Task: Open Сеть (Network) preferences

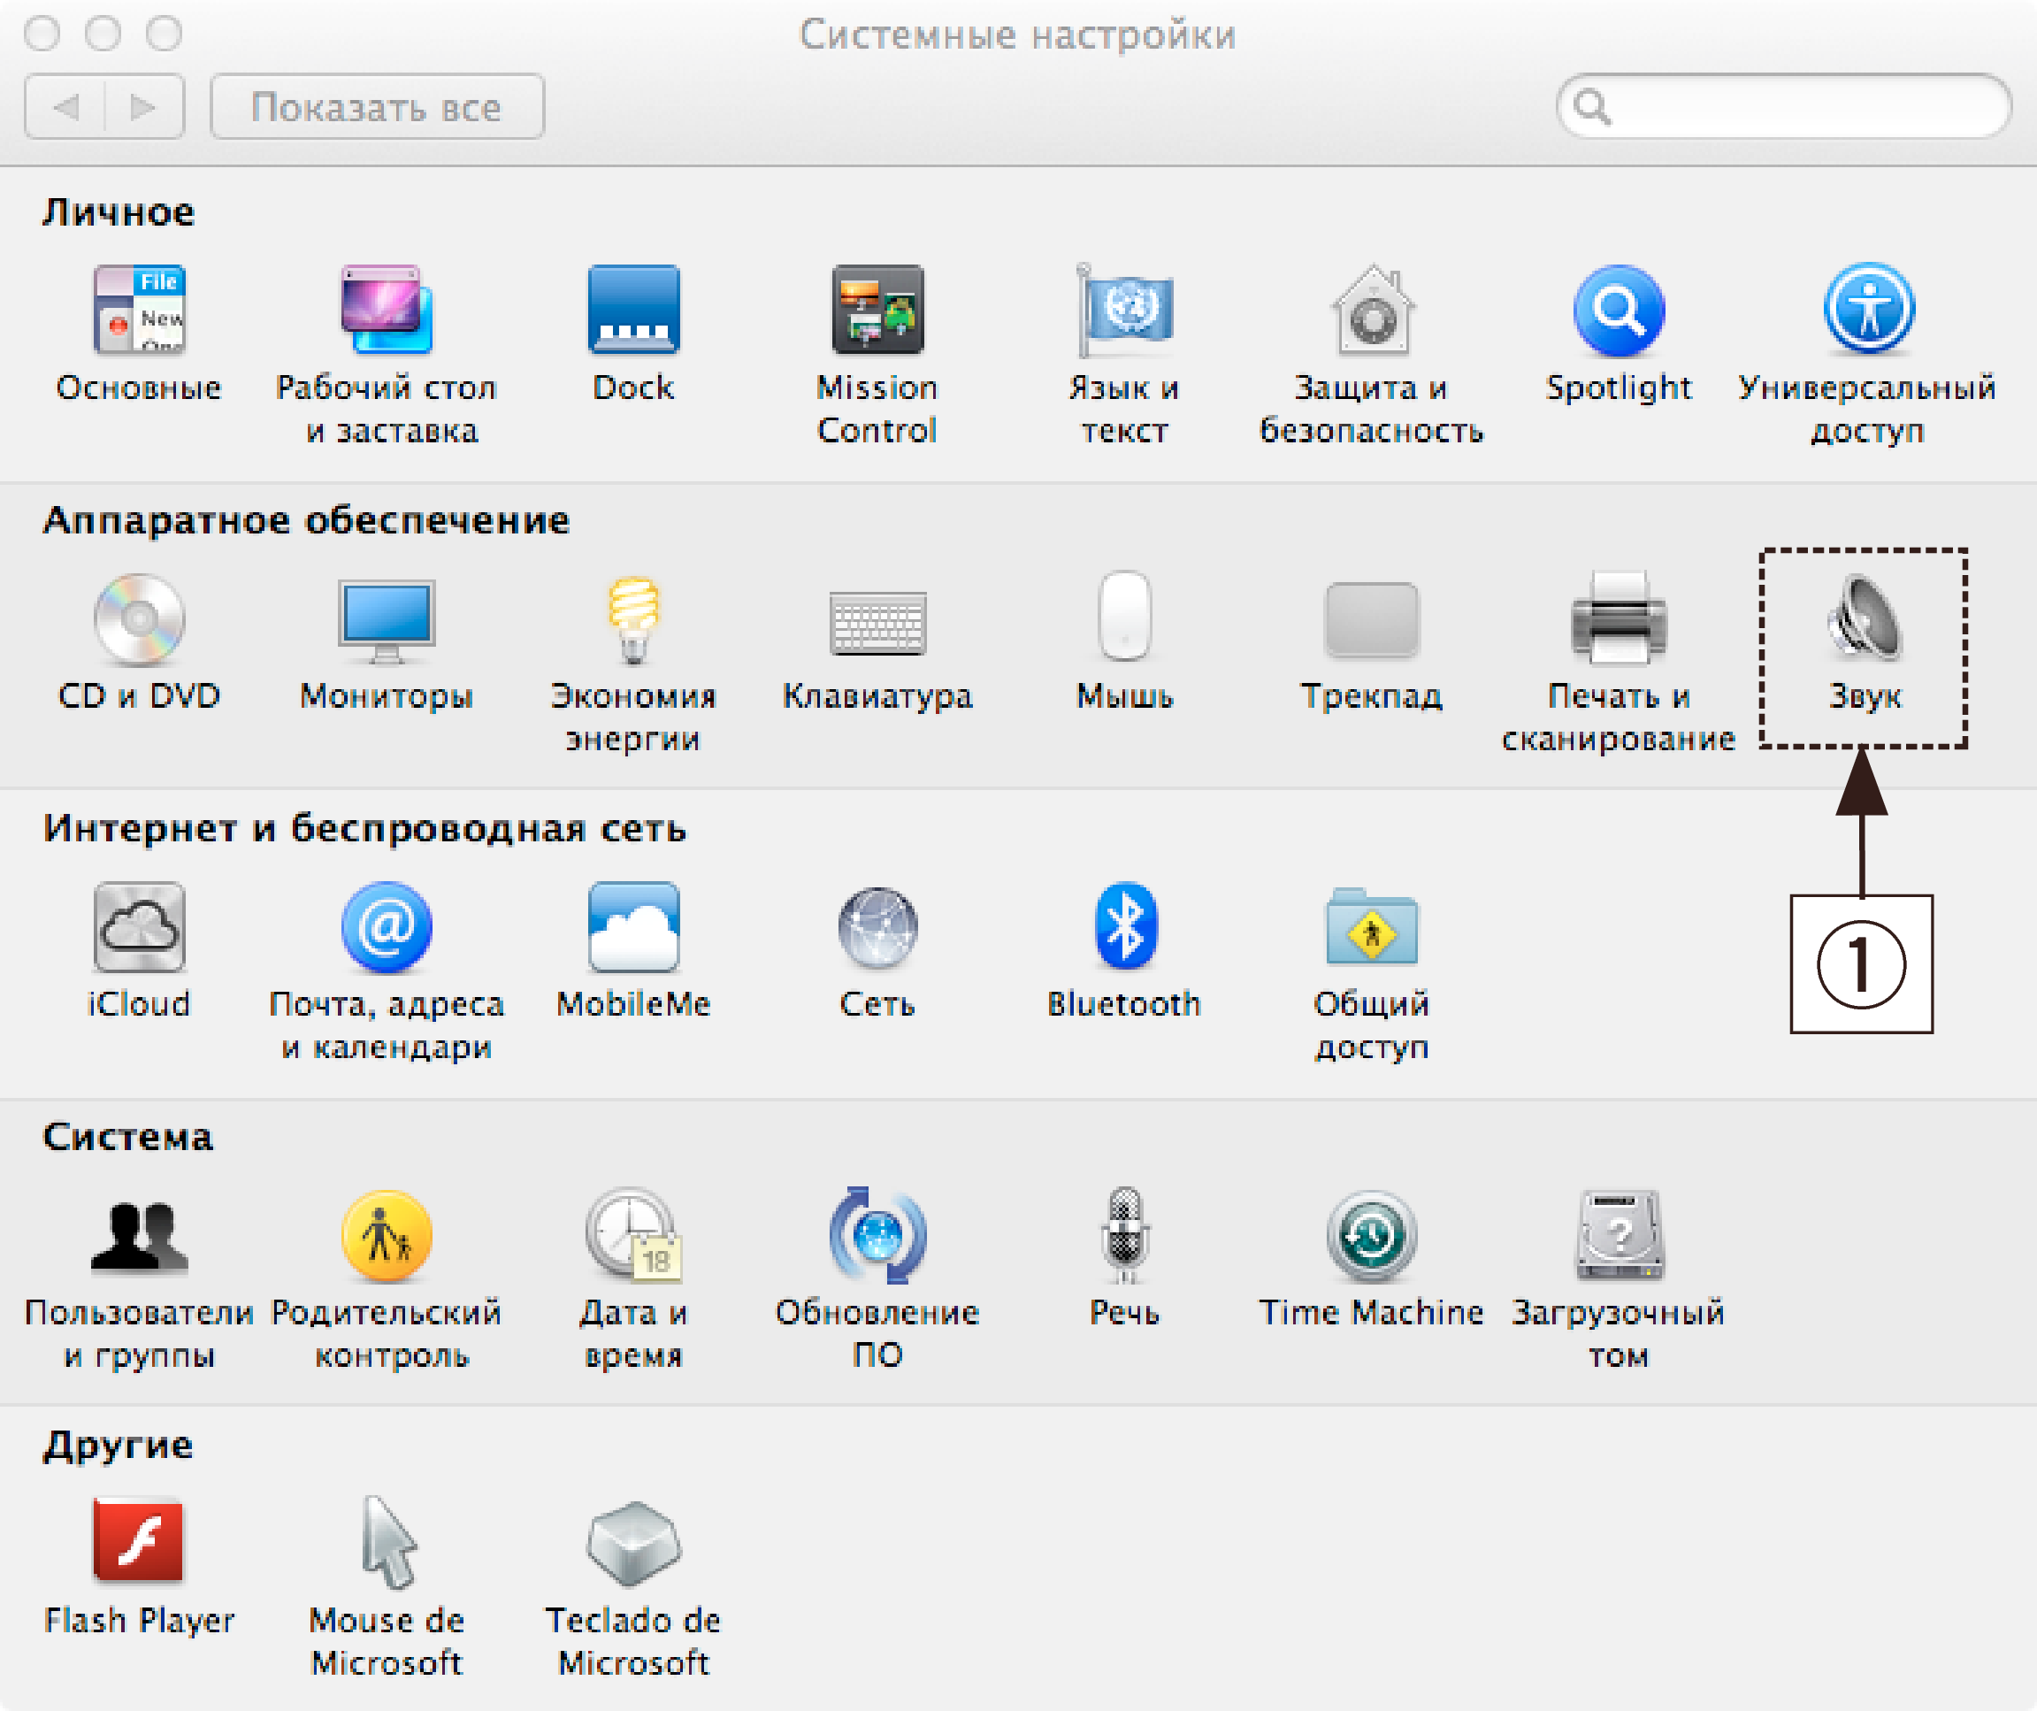Action: [x=877, y=927]
